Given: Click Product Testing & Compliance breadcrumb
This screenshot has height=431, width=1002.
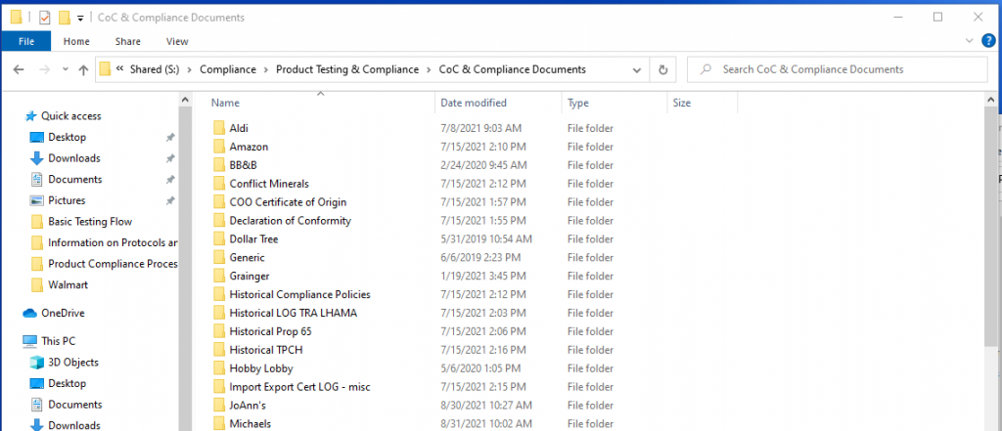Looking at the screenshot, I should (x=347, y=69).
